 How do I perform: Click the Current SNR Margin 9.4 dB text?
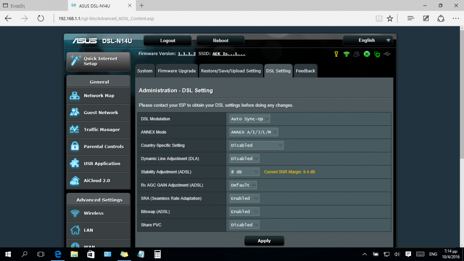[x=289, y=172]
